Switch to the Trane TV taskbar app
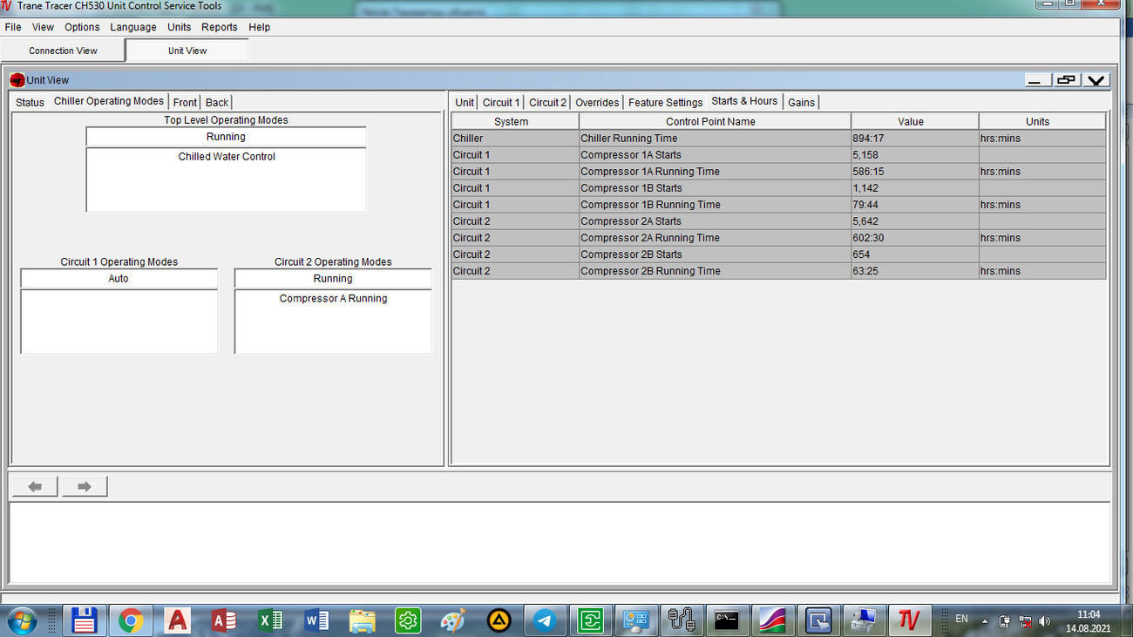1133x637 pixels. click(x=910, y=620)
